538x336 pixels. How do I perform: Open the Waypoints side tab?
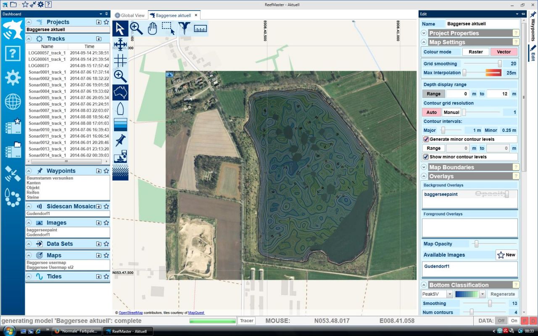click(x=533, y=29)
